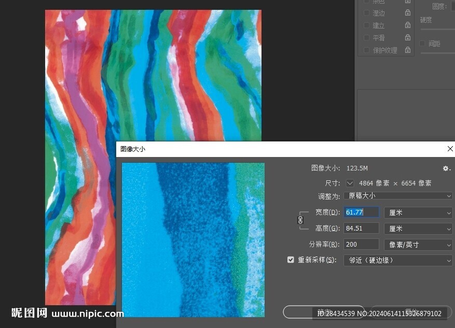Screen dimensions: 455x328
Task: Click the 123.5M image size value
Action: (357, 168)
